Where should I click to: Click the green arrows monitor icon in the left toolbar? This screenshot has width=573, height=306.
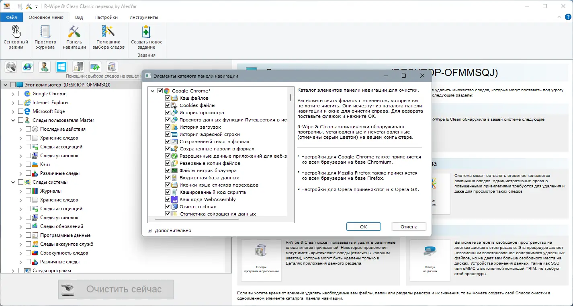(95, 67)
